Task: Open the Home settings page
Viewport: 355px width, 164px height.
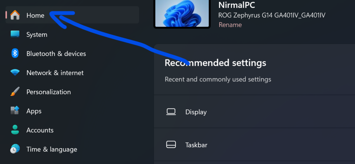Action: click(35, 15)
